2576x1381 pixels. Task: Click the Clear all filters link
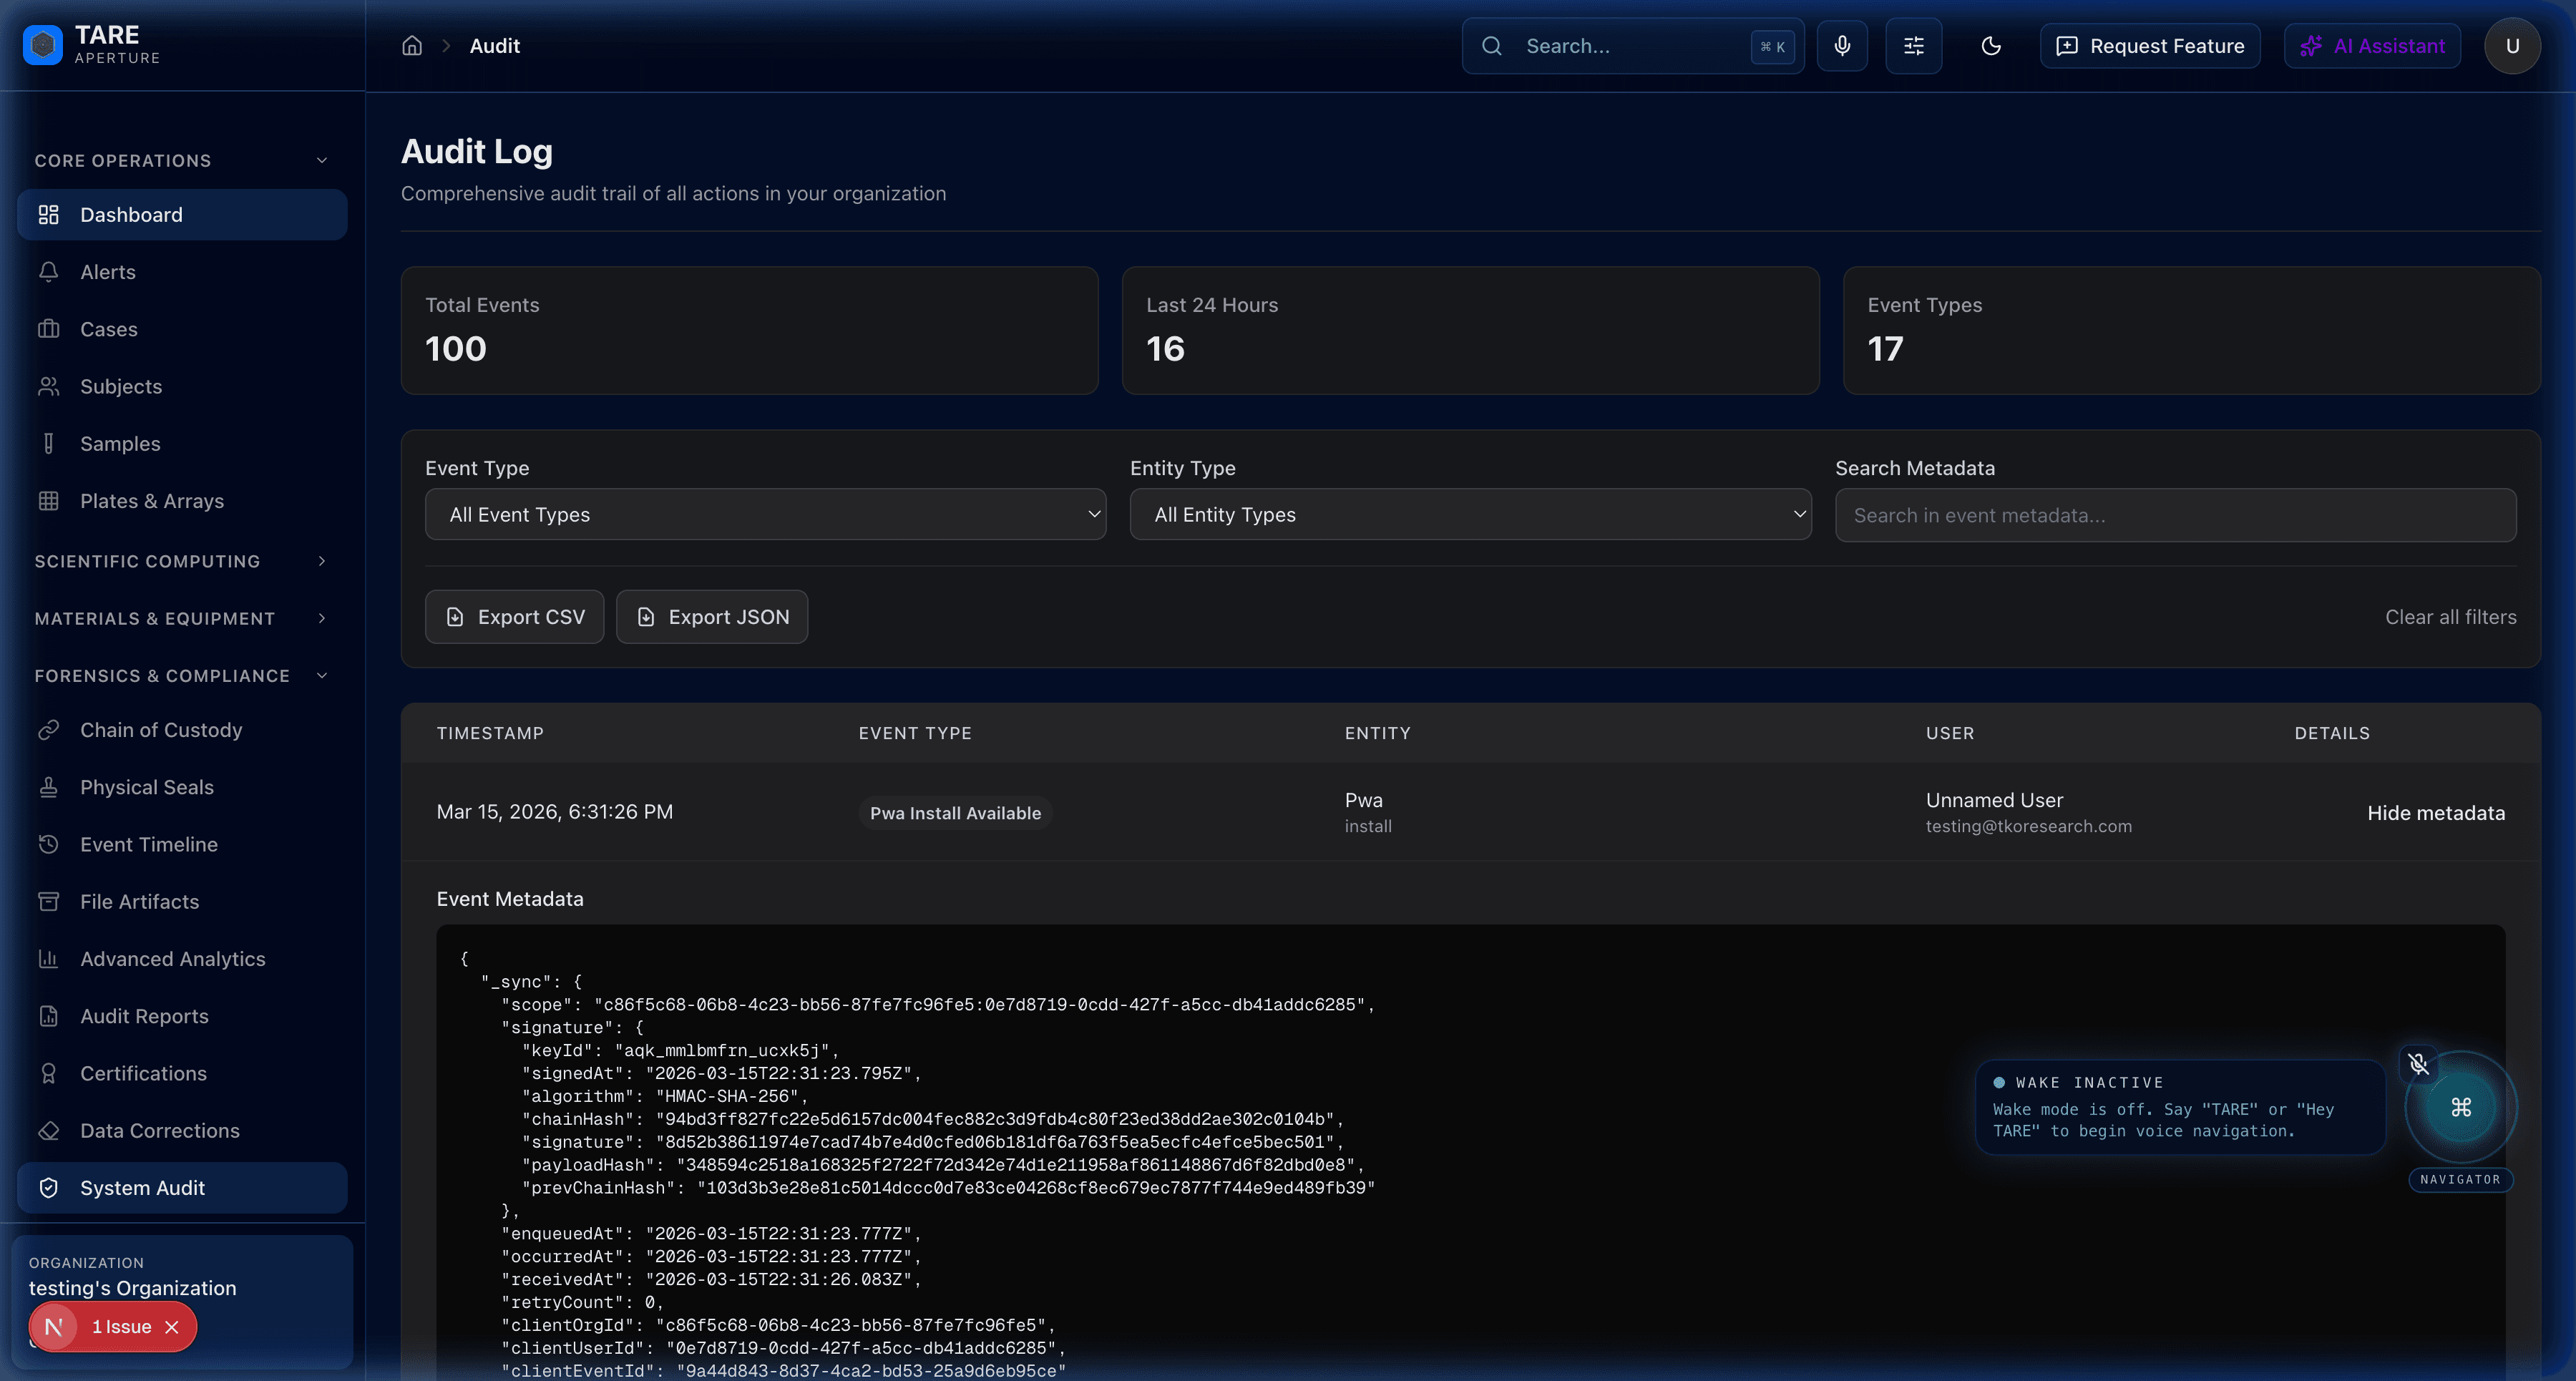point(2450,617)
